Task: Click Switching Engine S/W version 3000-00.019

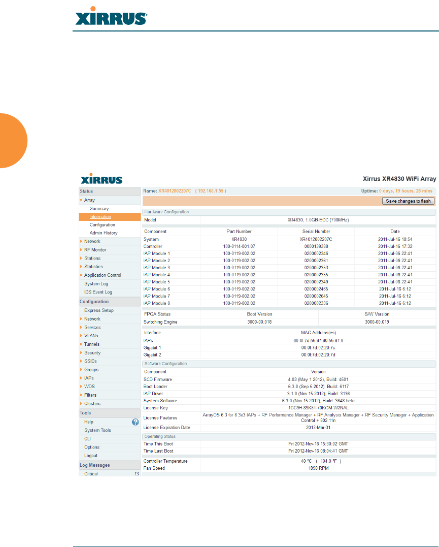Action: tap(377, 322)
